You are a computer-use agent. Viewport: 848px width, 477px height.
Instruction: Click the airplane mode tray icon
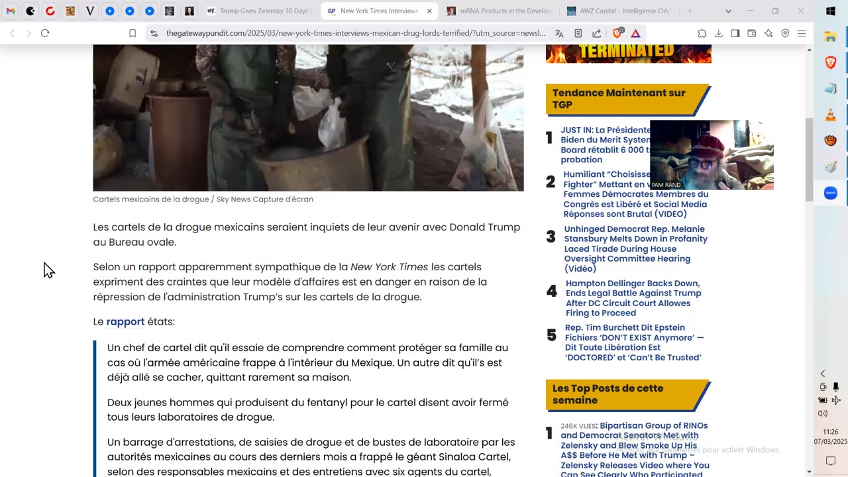(x=836, y=400)
